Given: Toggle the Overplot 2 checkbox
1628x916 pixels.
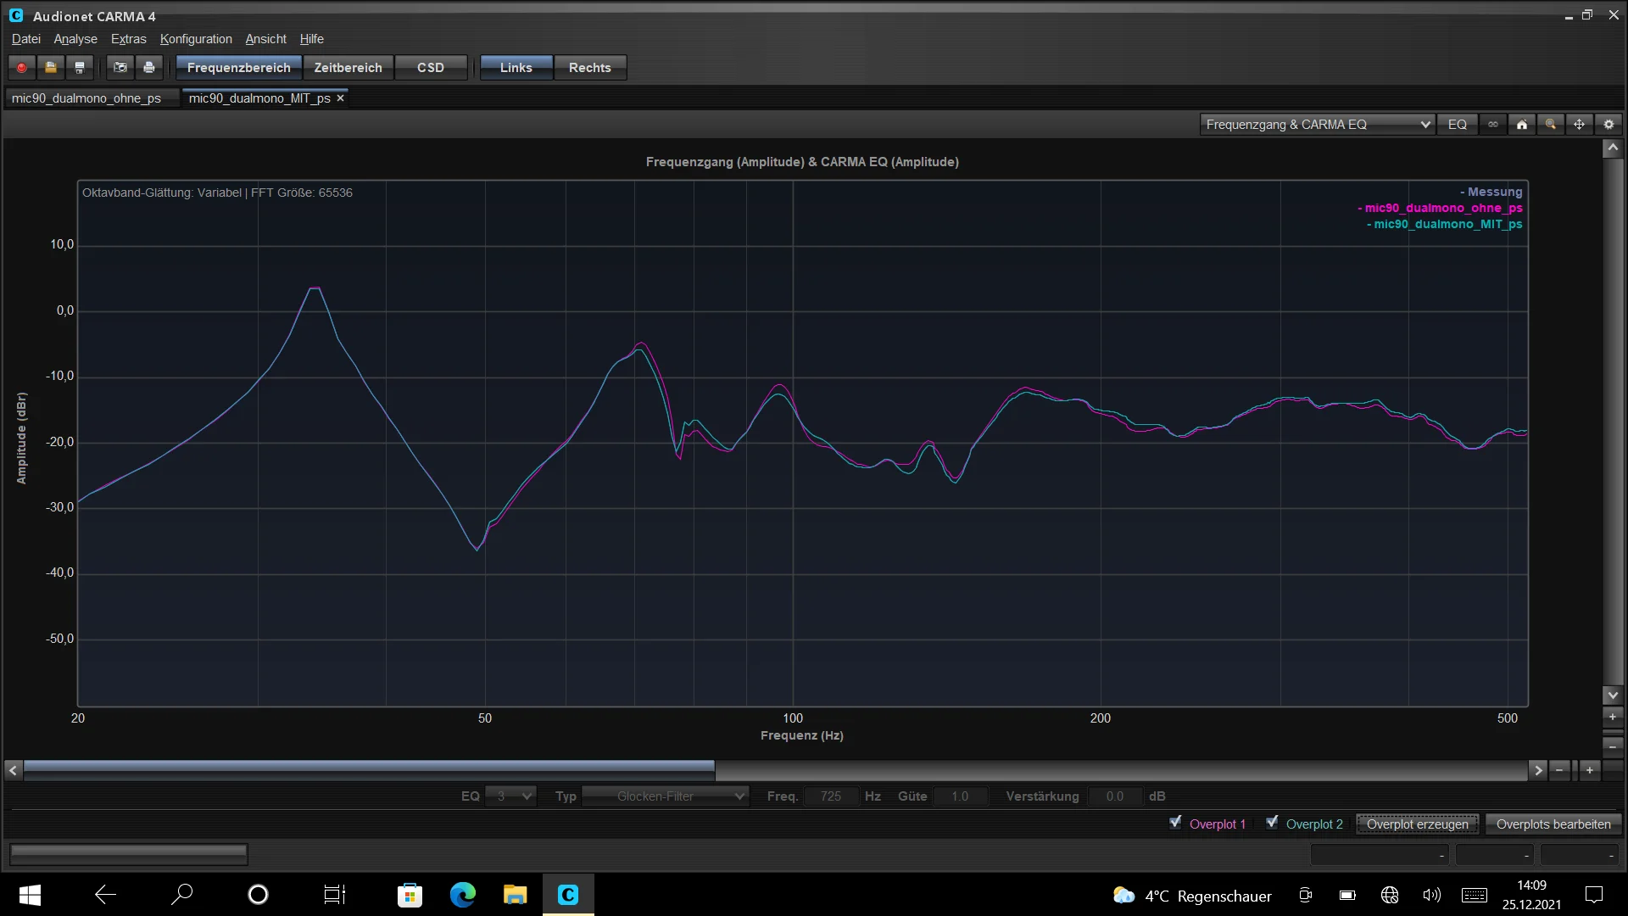Looking at the screenshot, I should (1272, 823).
